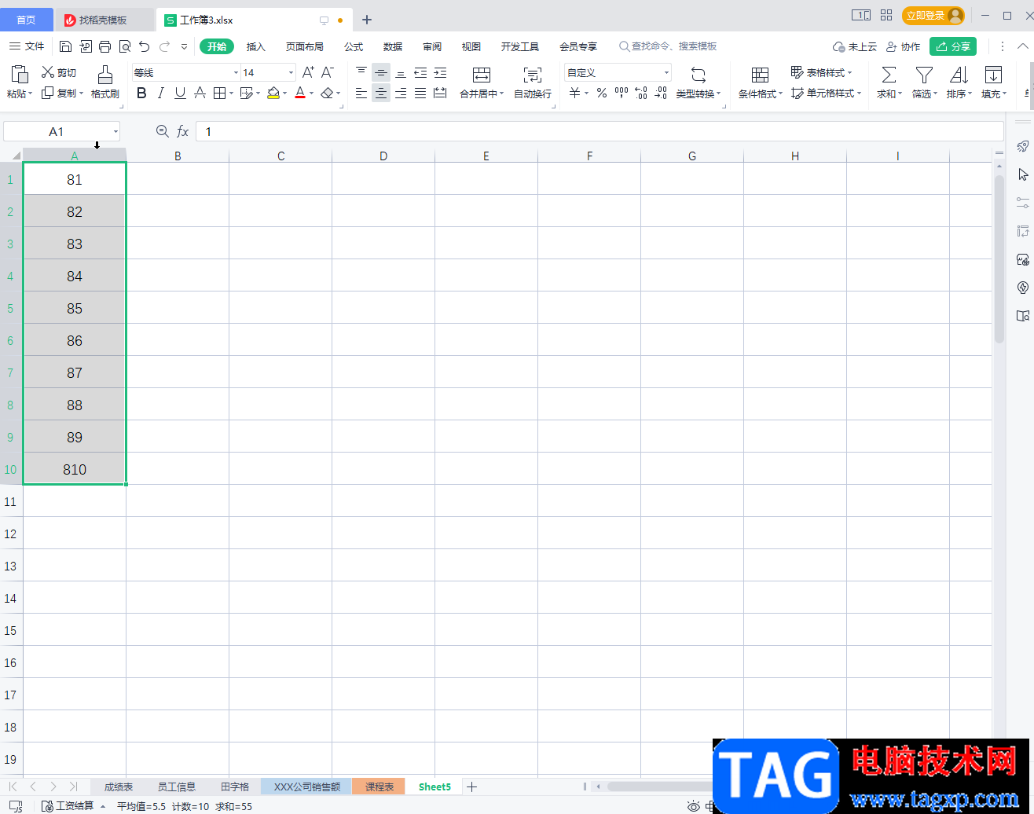The width and height of the screenshot is (1034, 814).
Task: Click the Login (立即登录) button
Action: click(x=933, y=16)
